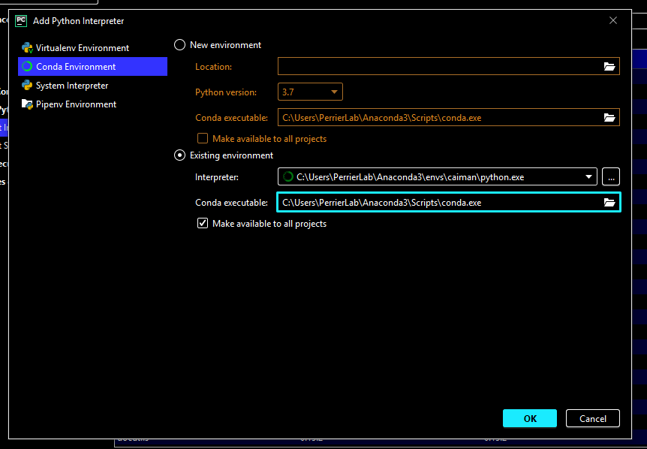Click the PyCharm icon in title bar

20,20
